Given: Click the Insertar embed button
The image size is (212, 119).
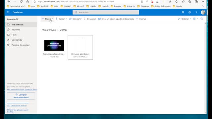Looking at the screenshot, I should 141,19.
